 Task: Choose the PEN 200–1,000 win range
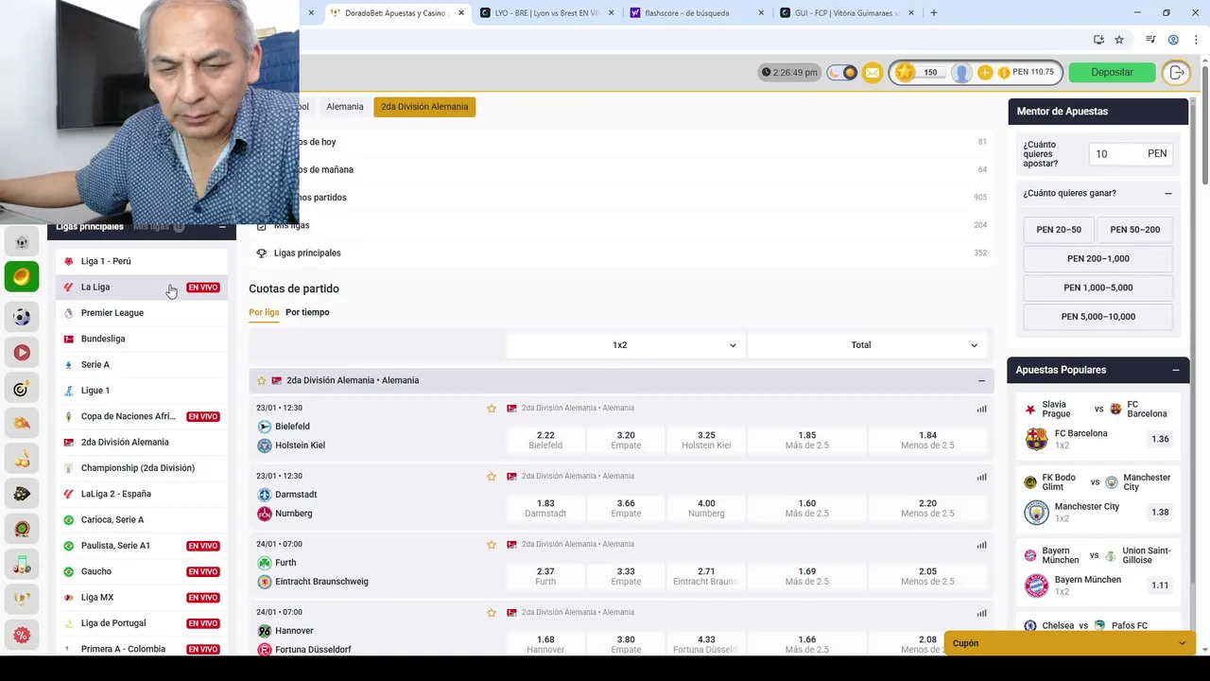pos(1098,259)
